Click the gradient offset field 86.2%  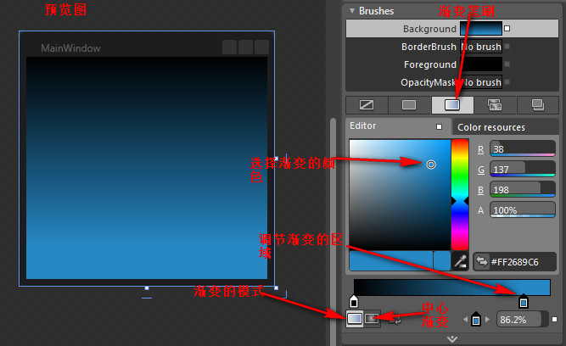pos(522,320)
